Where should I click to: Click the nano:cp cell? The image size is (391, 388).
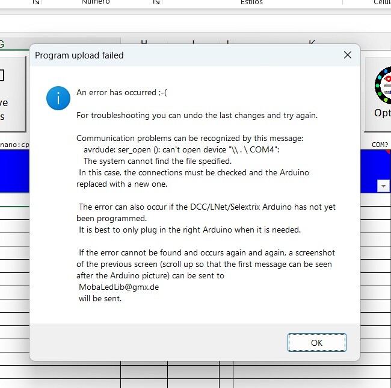(14, 145)
